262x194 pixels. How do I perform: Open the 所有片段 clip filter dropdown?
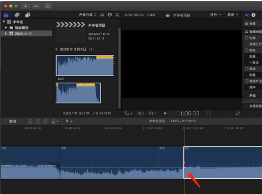88,15
